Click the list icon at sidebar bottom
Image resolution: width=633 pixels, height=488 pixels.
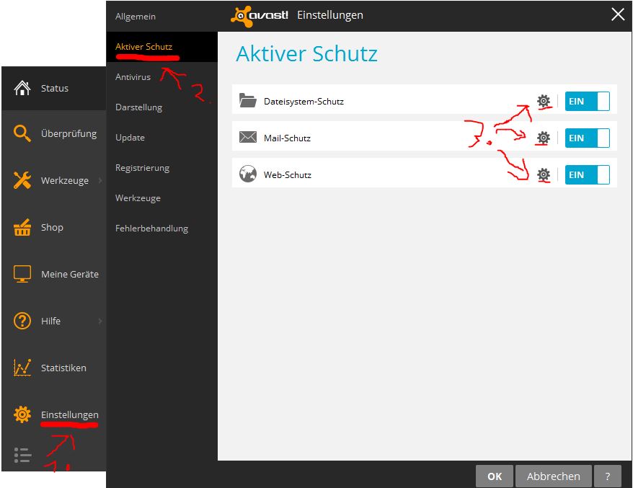[22, 455]
